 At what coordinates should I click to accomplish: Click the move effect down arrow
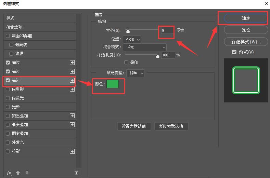pyautogui.click(x=27, y=173)
